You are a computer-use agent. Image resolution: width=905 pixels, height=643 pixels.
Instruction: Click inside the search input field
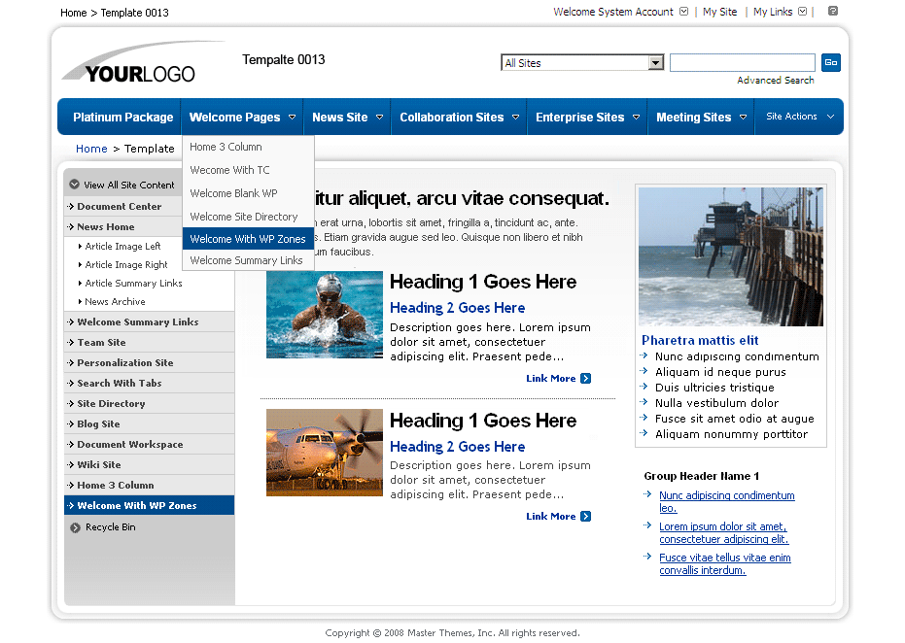(742, 61)
